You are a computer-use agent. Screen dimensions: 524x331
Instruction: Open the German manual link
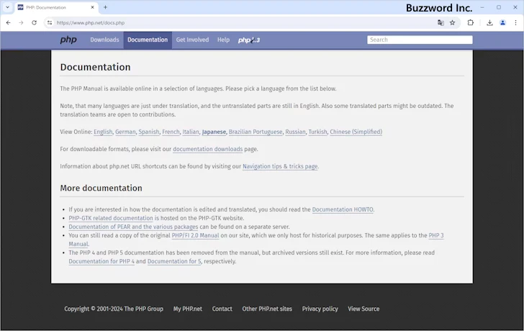coord(125,132)
